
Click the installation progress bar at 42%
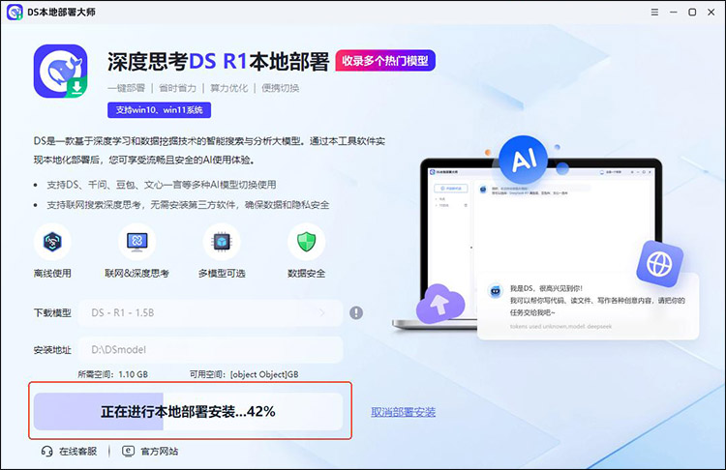(x=188, y=412)
